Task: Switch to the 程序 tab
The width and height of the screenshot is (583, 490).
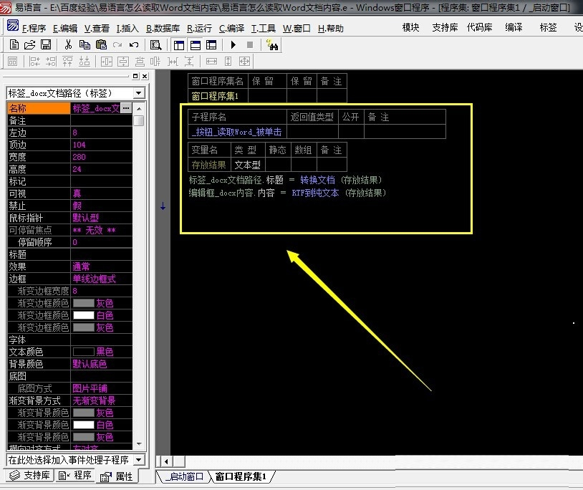Action: (x=74, y=476)
